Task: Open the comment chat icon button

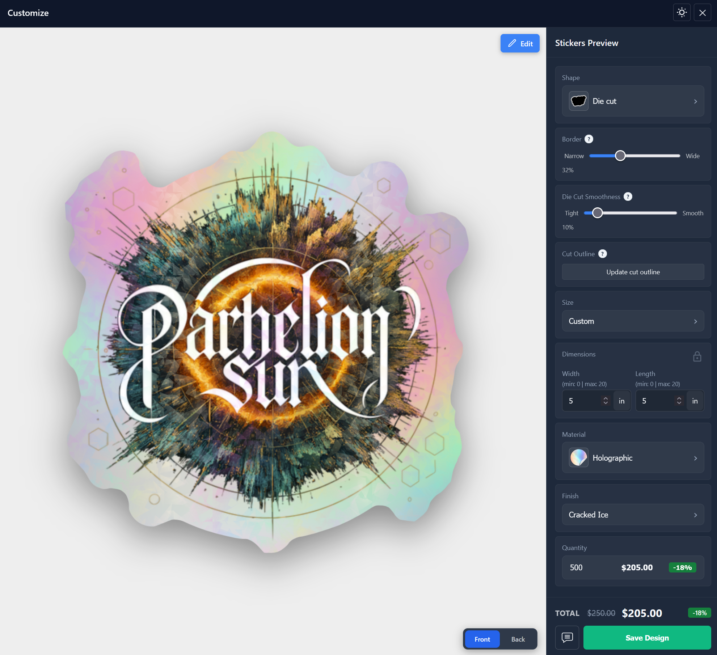Action: pos(567,637)
